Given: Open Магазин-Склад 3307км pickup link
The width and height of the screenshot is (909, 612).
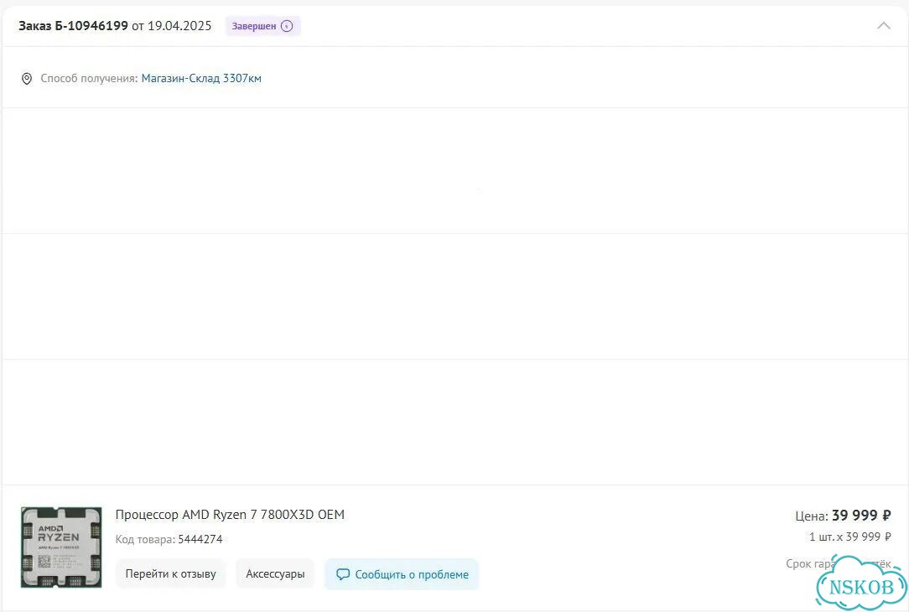Looking at the screenshot, I should [201, 78].
